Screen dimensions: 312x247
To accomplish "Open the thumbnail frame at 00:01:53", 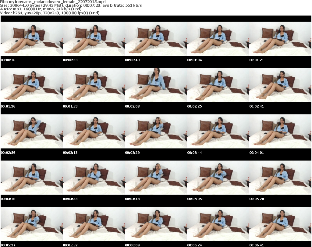I will coord(94,85).
